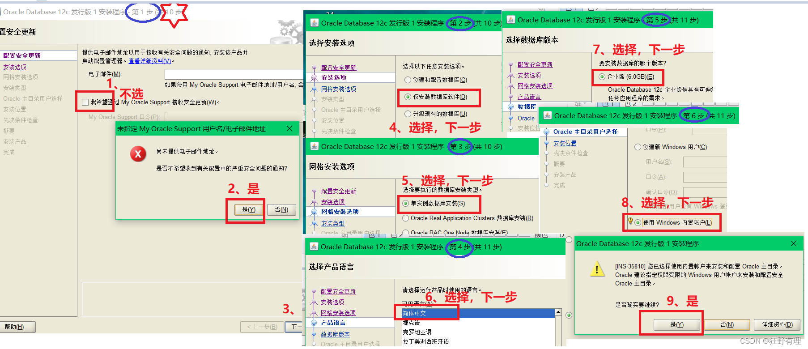Open 网格安装选项 link in step 2 sidebar

[x=339, y=89]
